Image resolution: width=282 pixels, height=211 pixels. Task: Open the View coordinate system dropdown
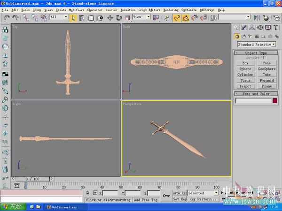(149, 17)
